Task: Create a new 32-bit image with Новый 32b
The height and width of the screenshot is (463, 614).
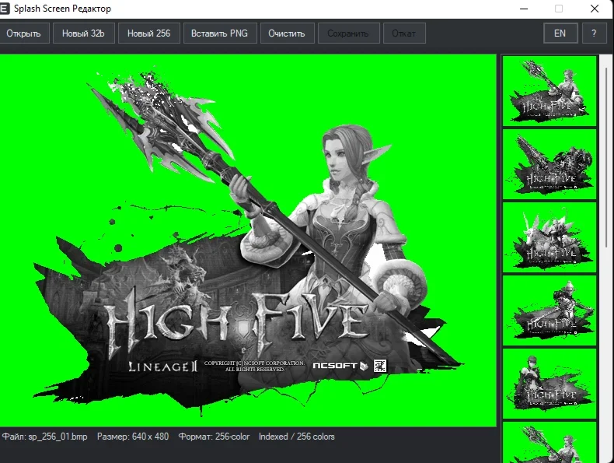Action: 83,33
